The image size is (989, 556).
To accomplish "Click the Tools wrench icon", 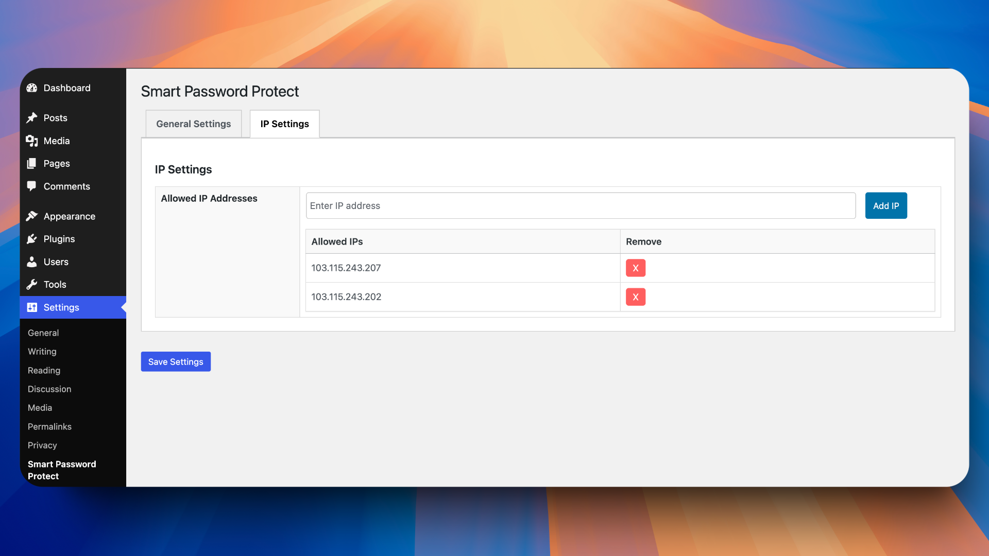I will tap(32, 284).
